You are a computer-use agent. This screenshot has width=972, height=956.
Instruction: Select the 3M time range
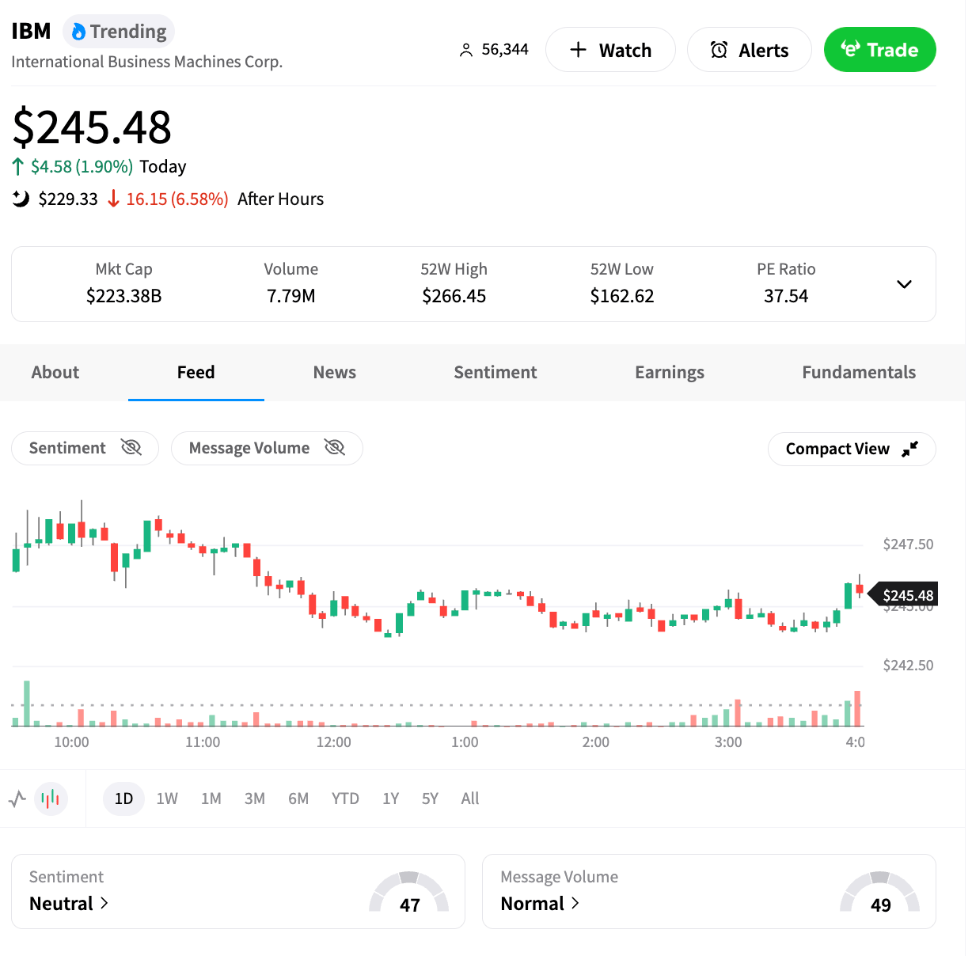point(255,799)
